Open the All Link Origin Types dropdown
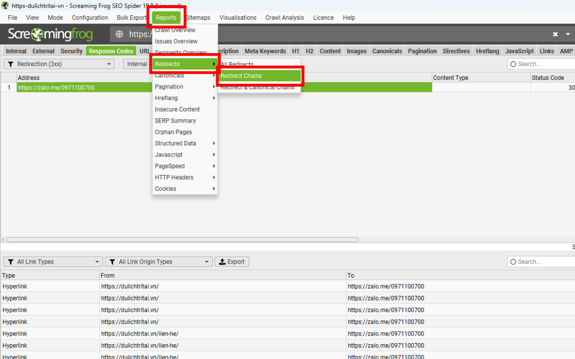Image resolution: width=575 pixels, height=359 pixels. 159,262
